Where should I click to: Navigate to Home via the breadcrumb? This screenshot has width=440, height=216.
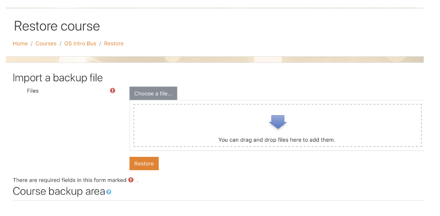20,43
